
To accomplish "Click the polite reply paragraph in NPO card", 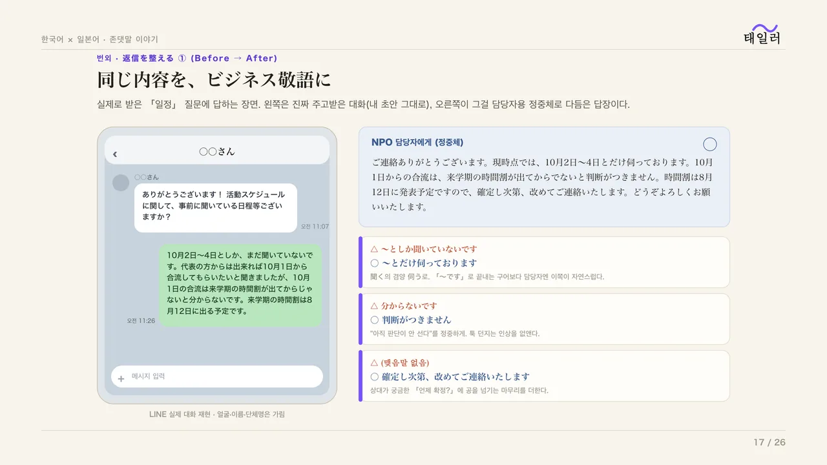I will (543, 185).
